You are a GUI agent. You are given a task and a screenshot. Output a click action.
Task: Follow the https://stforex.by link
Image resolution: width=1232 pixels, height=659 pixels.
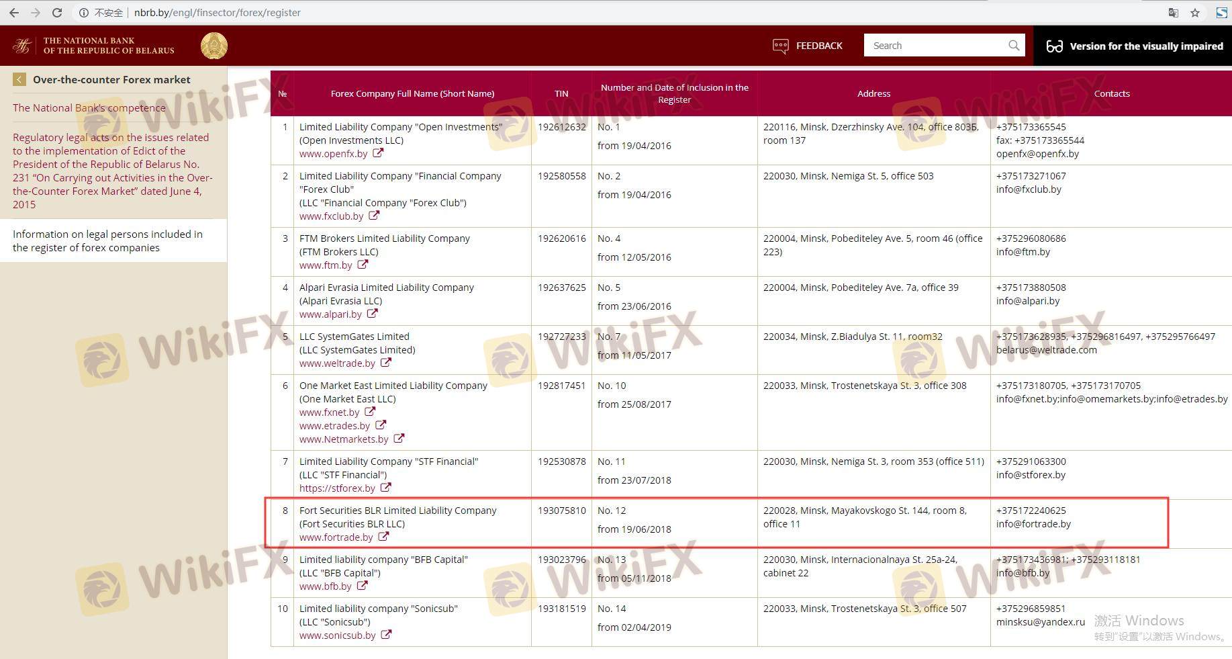pos(337,488)
